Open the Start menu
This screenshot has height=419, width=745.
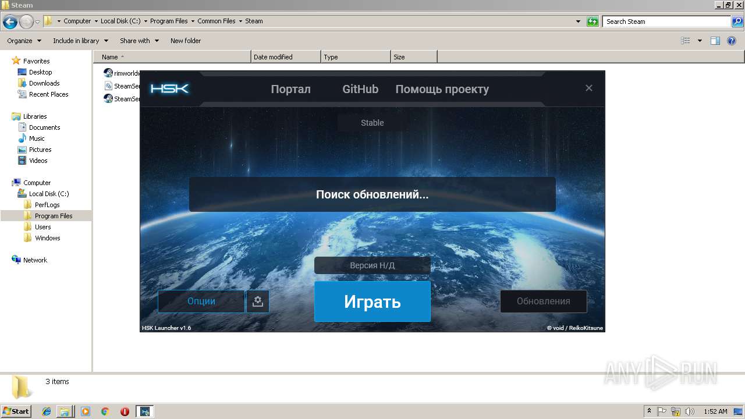(x=16, y=411)
